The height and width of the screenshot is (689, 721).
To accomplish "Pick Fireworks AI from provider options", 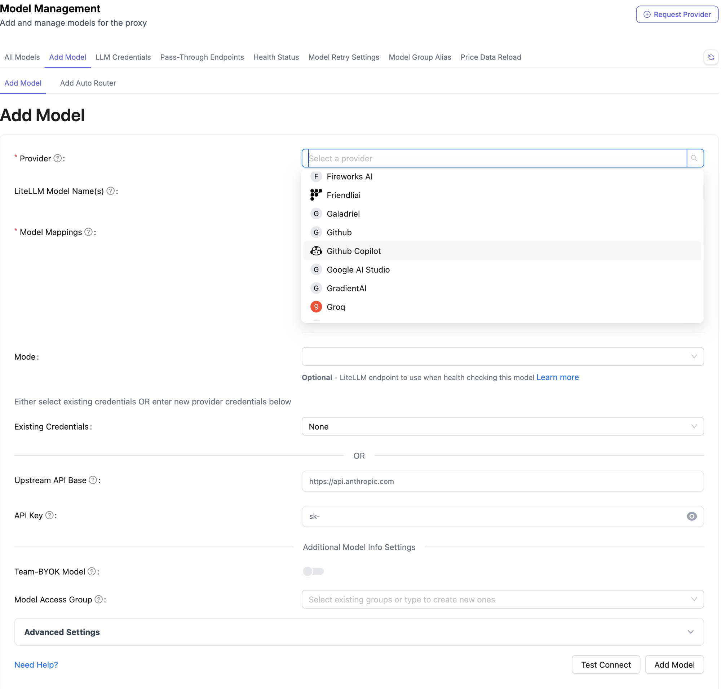I will (x=502, y=177).
